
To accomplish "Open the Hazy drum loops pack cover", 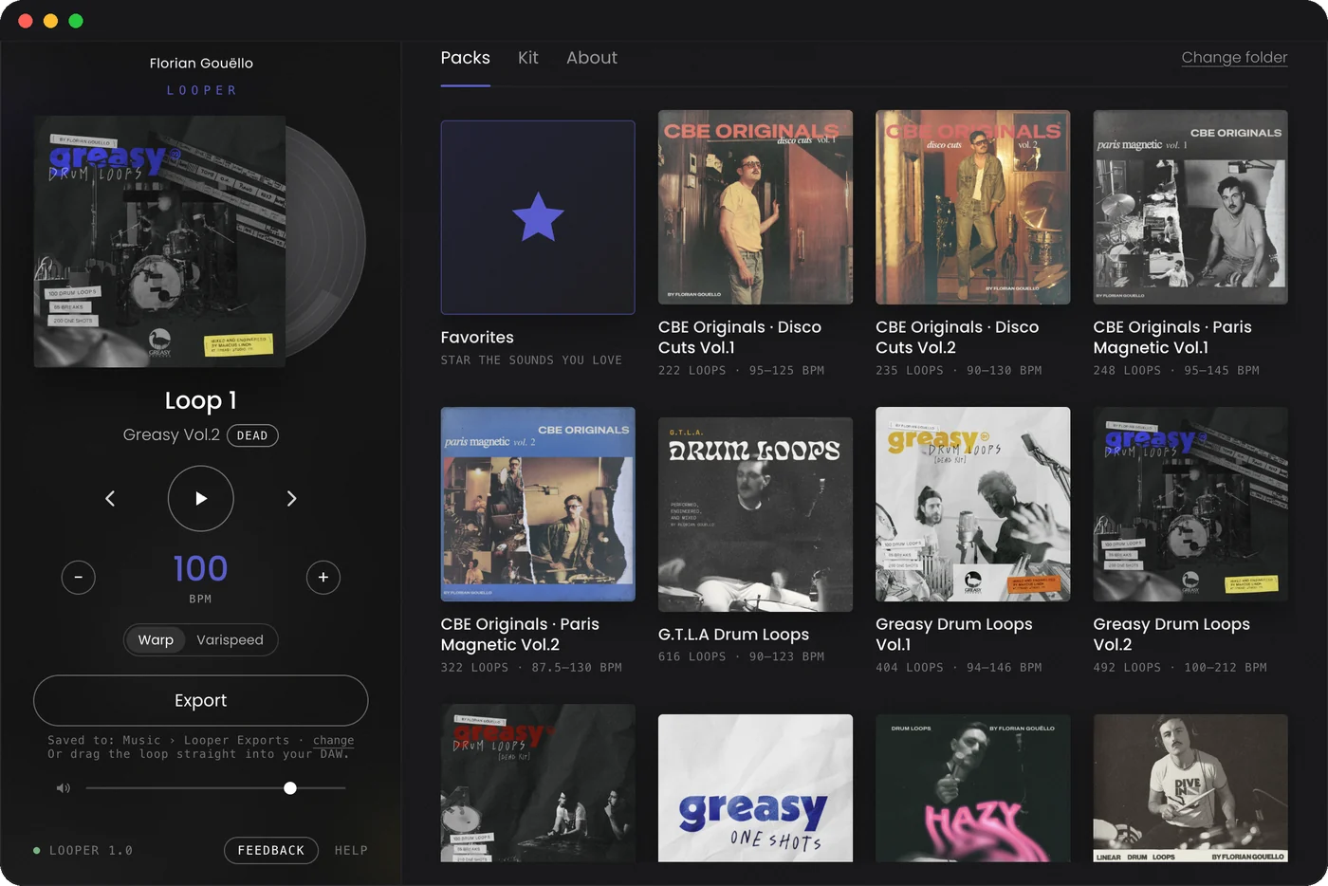I will 972,788.
